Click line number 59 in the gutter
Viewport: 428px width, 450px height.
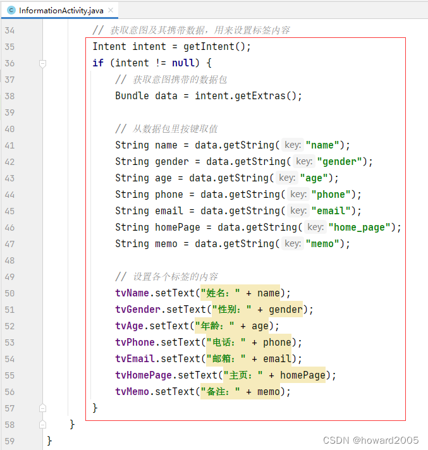point(9,441)
